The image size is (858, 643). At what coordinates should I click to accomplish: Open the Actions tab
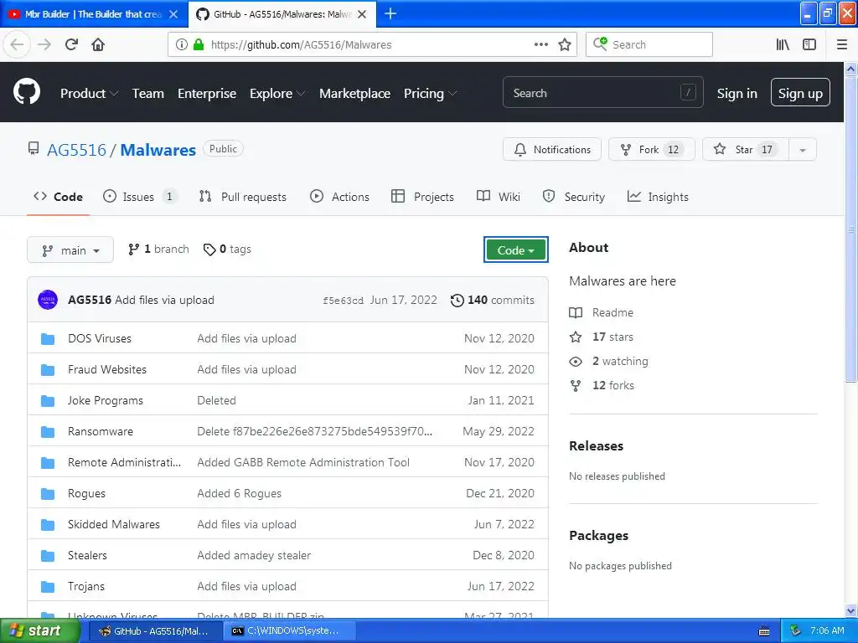[340, 197]
